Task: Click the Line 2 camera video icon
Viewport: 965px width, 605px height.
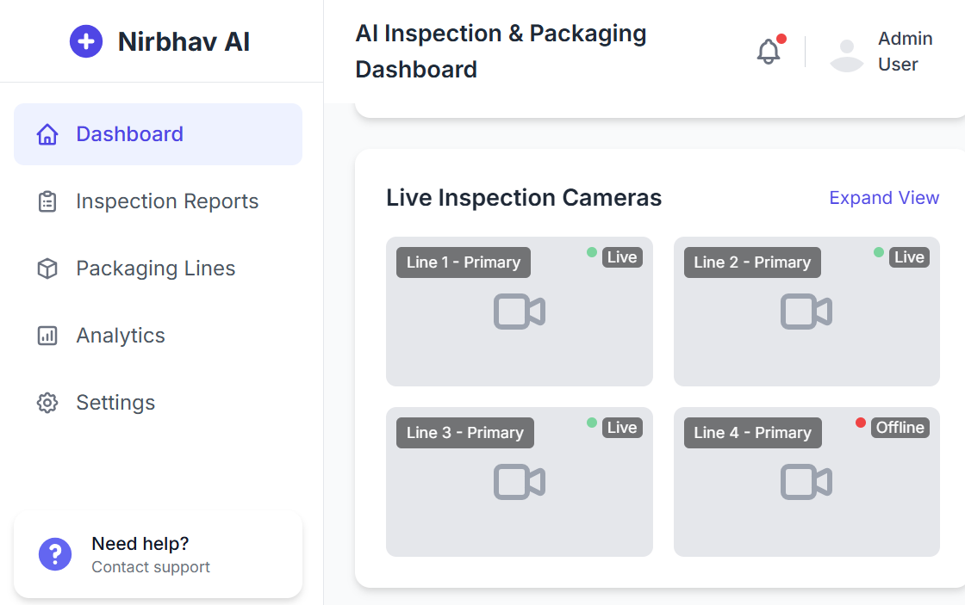Action: click(x=806, y=312)
